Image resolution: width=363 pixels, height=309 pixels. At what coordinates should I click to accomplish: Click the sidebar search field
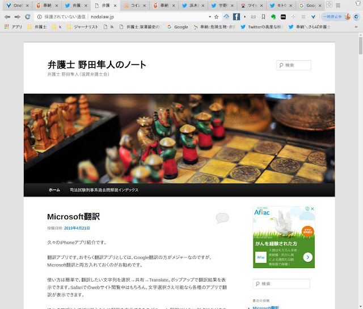point(281,284)
